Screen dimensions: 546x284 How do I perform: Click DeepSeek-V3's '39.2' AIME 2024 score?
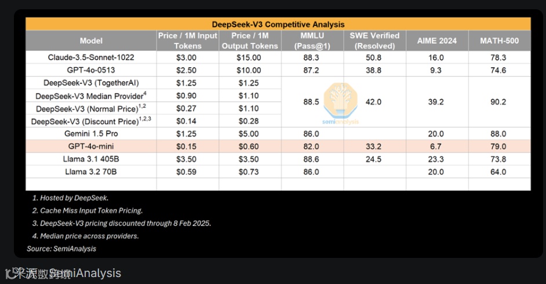(436, 102)
